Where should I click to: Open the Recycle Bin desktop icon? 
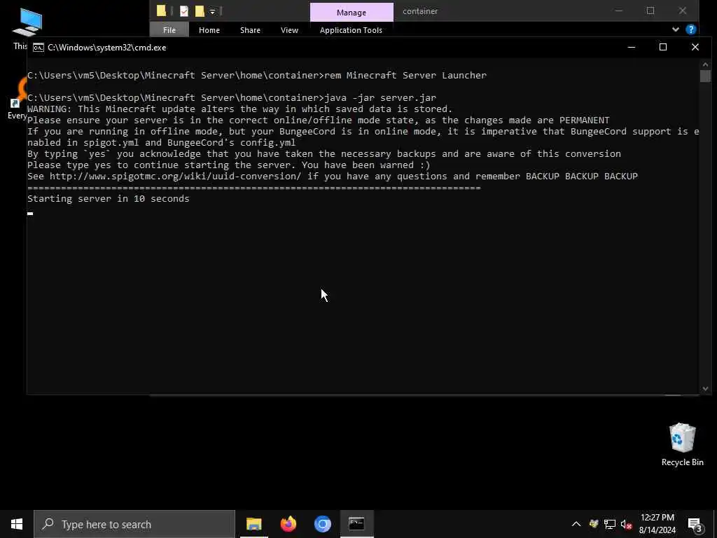tap(682, 444)
